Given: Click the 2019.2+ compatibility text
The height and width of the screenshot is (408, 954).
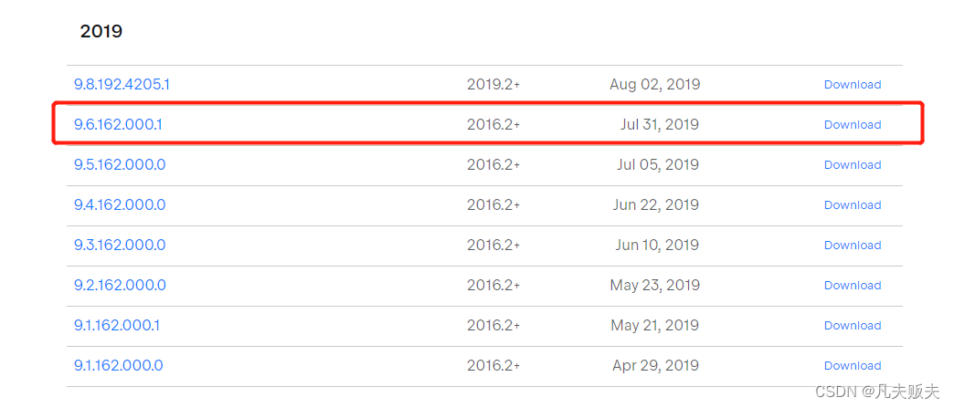Looking at the screenshot, I should [493, 85].
